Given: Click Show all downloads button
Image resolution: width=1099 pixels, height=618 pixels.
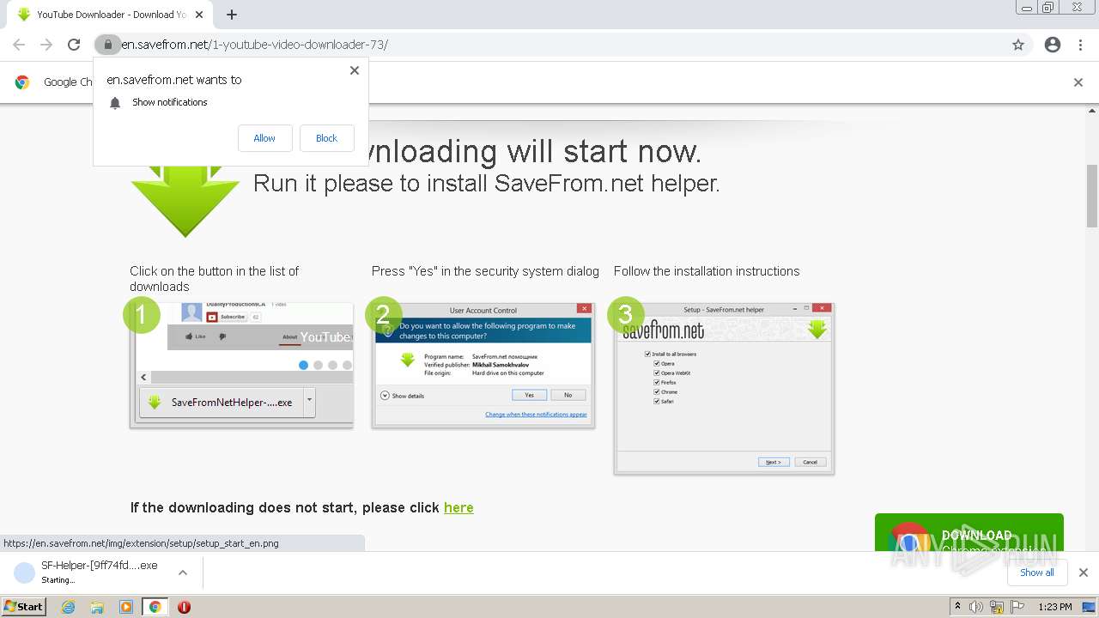Looking at the screenshot, I should (x=1036, y=573).
